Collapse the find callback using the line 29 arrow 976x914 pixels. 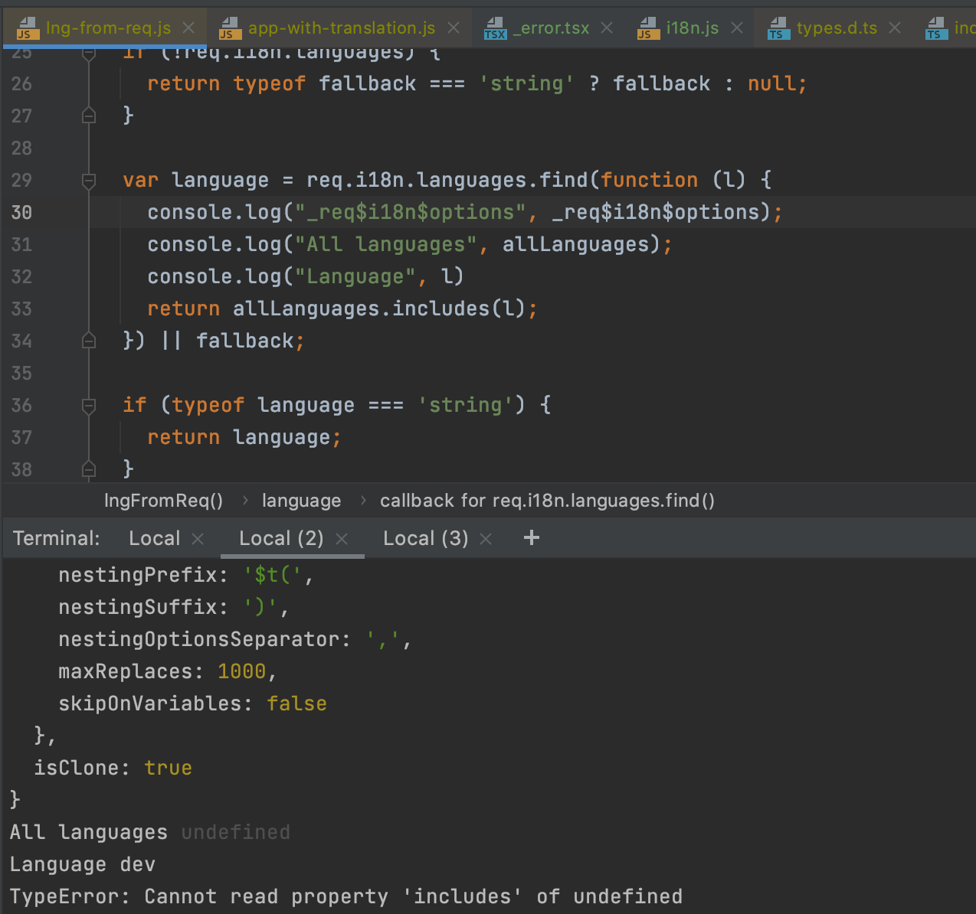(88, 181)
